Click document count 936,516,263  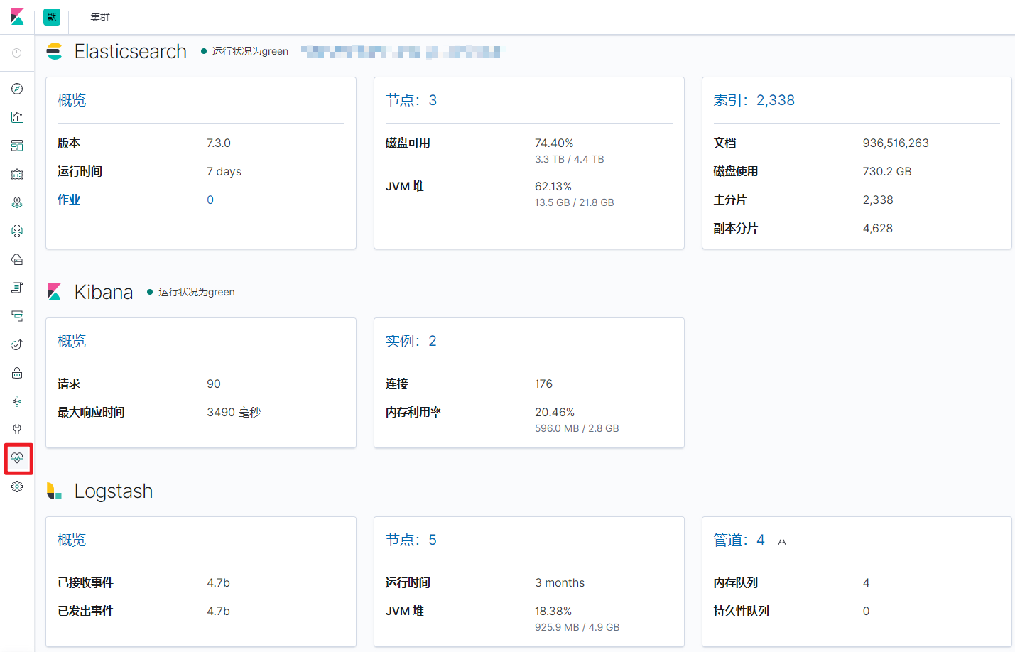(x=896, y=143)
